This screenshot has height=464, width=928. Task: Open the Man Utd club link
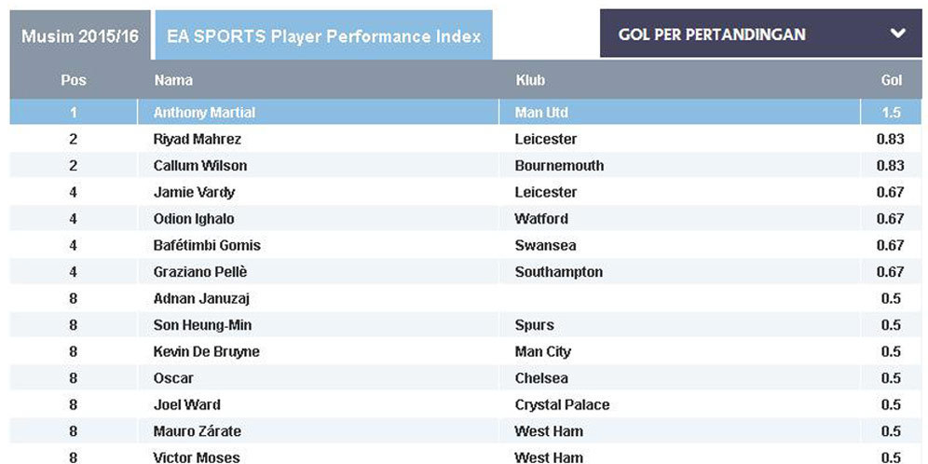pyautogui.click(x=541, y=113)
